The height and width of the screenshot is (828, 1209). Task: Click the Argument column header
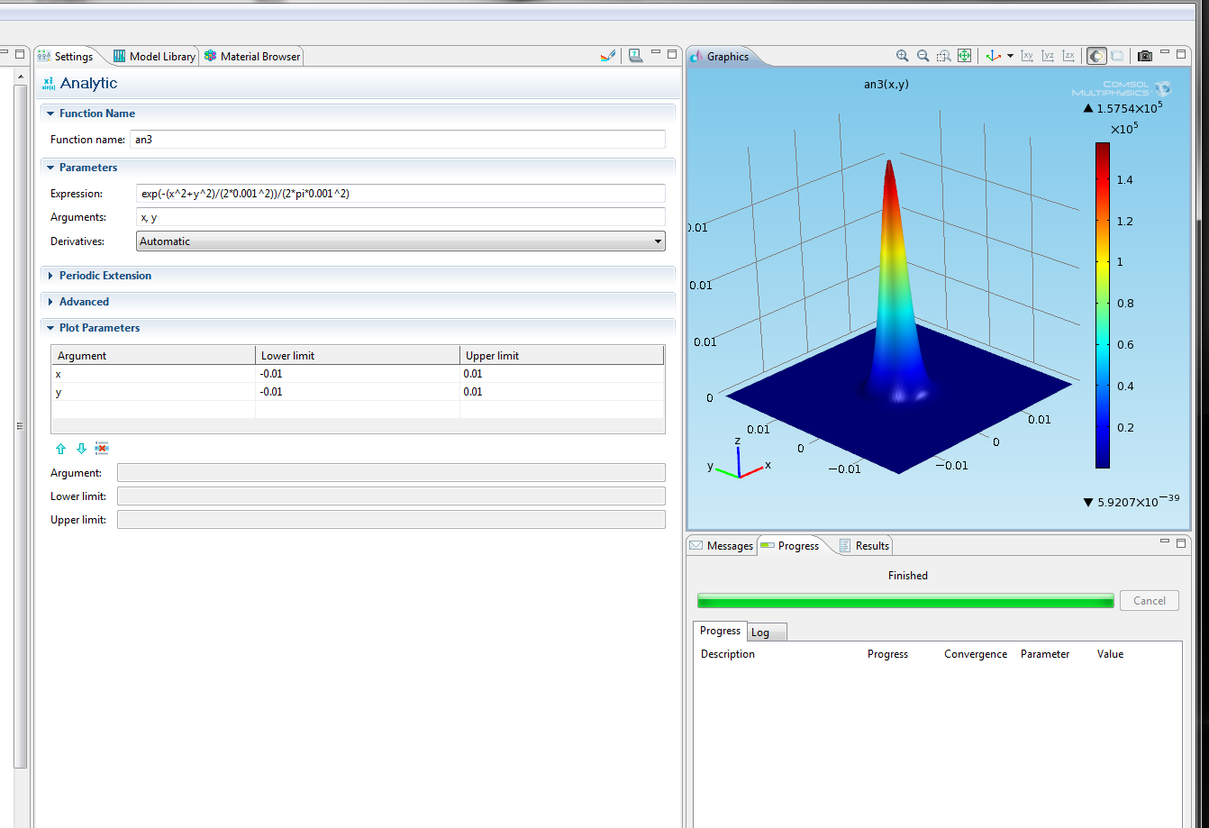click(x=153, y=356)
